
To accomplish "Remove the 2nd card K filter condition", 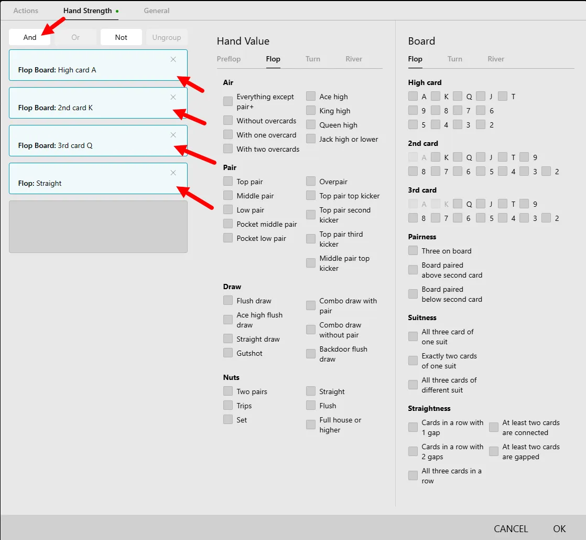I will pos(173,97).
